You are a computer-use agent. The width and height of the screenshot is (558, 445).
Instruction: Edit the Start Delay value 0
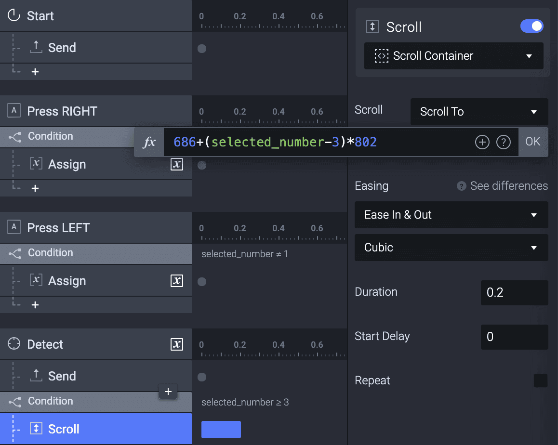(514, 337)
